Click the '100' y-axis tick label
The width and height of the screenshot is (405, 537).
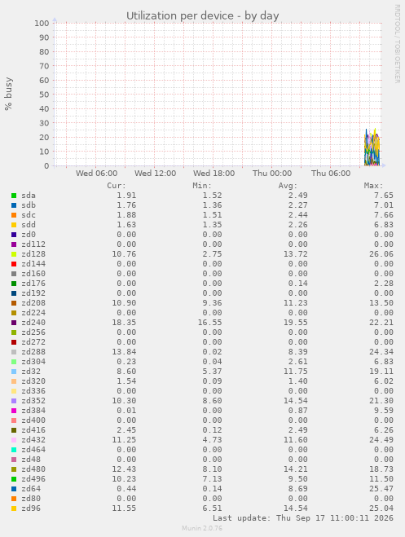(42, 24)
